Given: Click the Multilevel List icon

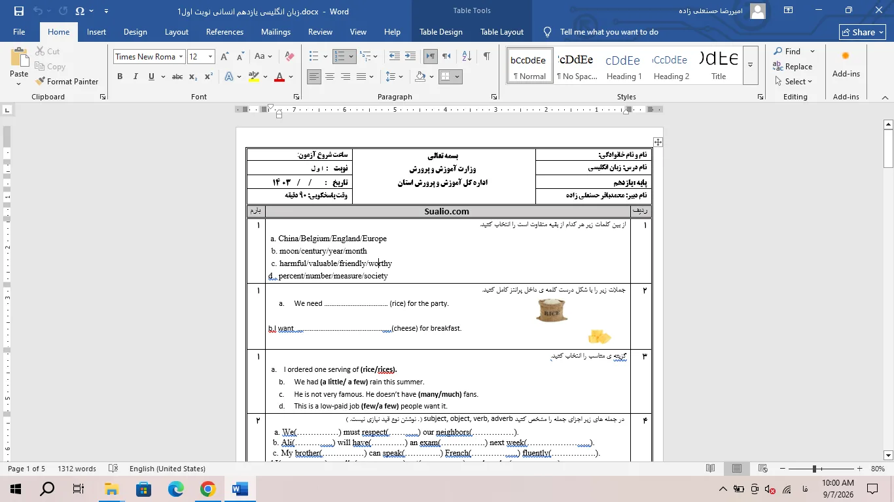Looking at the screenshot, I should point(365,56).
